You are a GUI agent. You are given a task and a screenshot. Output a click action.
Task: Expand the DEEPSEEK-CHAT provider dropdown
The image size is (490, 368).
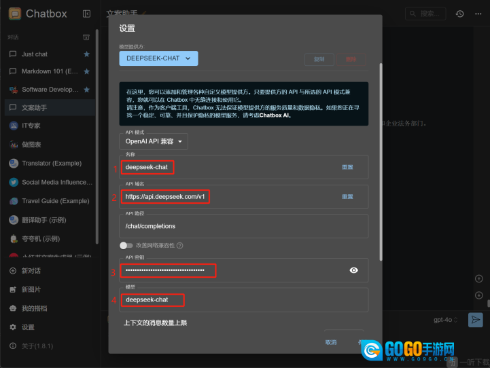pos(158,58)
